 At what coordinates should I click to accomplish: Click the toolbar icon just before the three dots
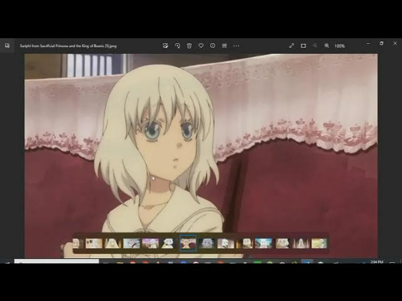click(x=225, y=46)
